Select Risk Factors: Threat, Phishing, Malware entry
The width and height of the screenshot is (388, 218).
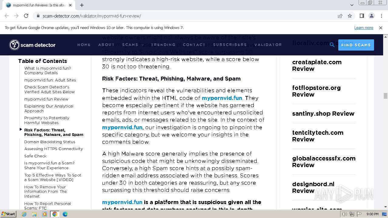tap(54, 132)
